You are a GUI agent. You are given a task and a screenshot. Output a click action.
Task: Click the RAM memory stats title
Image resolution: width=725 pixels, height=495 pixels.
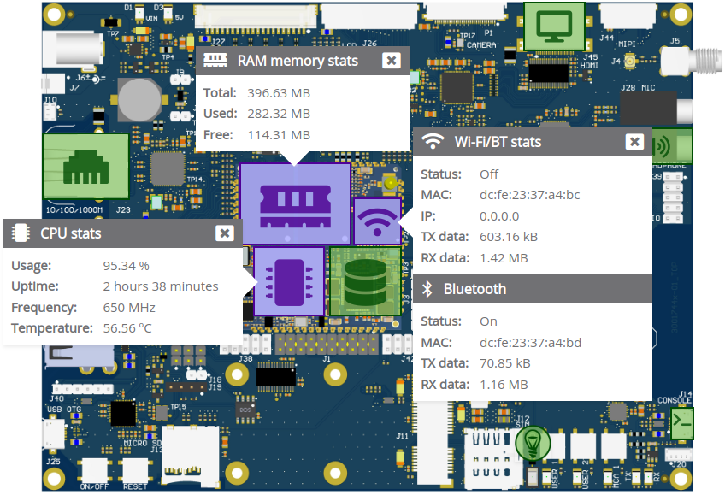(298, 61)
